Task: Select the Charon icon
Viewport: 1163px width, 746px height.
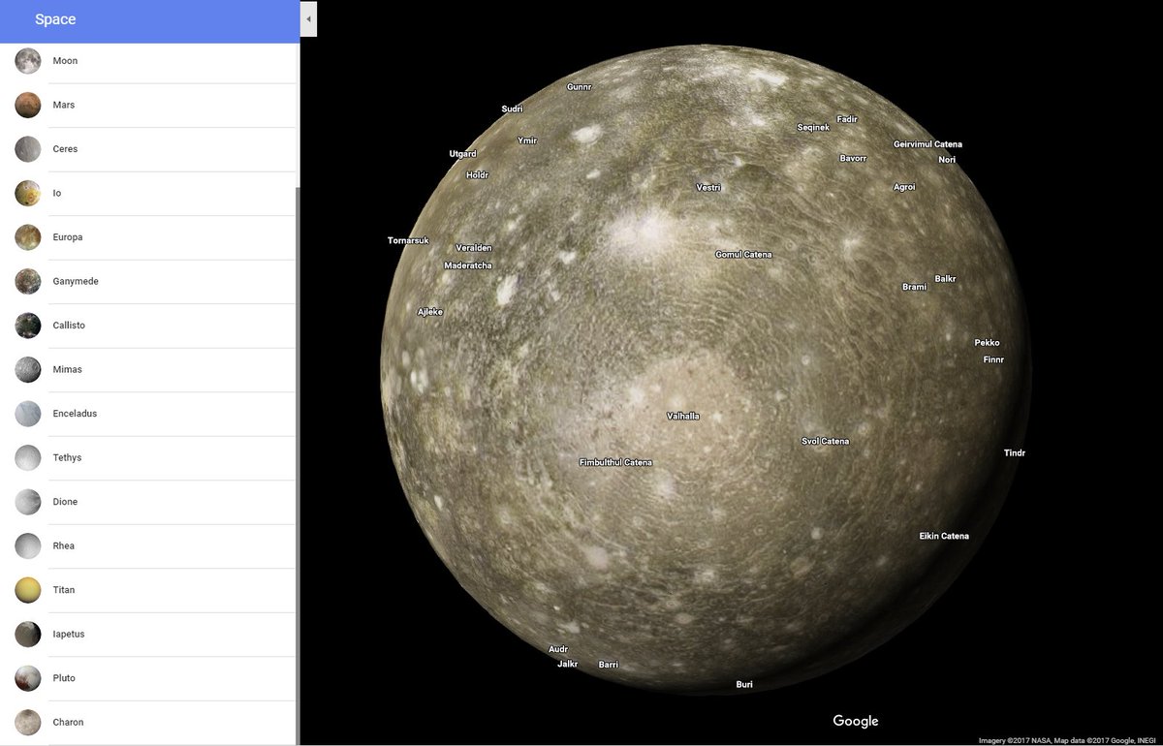Action: 27,722
